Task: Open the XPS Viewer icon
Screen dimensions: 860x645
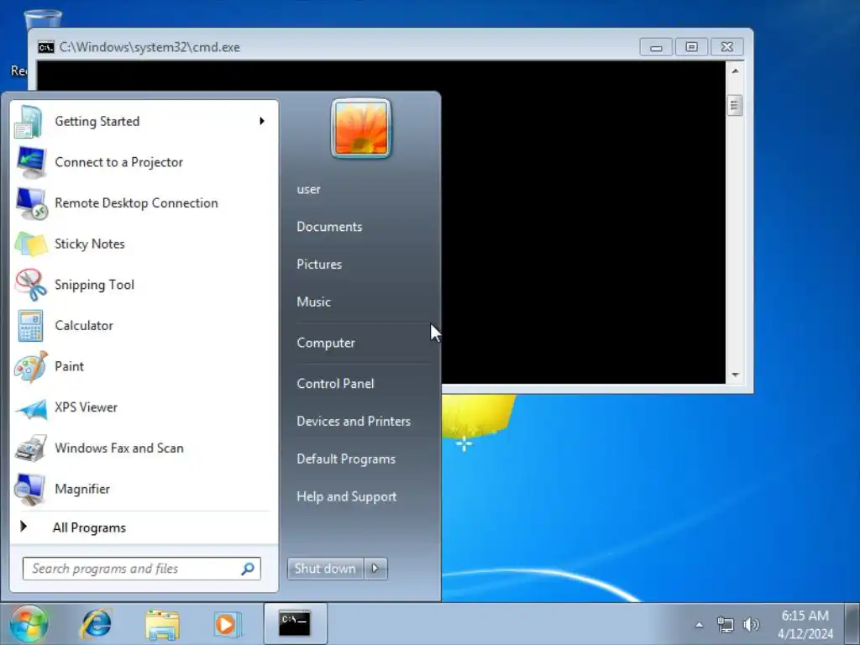Action: 31,407
